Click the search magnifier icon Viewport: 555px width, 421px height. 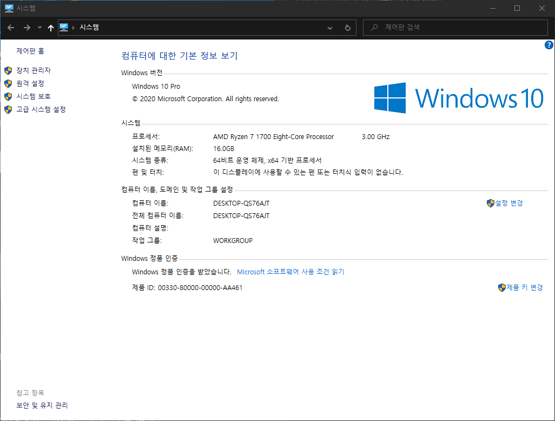[374, 27]
